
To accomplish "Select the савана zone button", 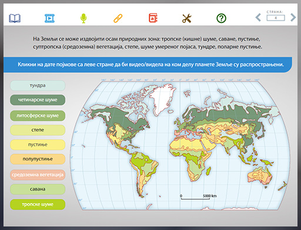I will [38, 189].
